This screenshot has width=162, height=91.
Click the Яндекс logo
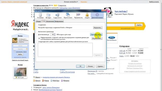20,24
